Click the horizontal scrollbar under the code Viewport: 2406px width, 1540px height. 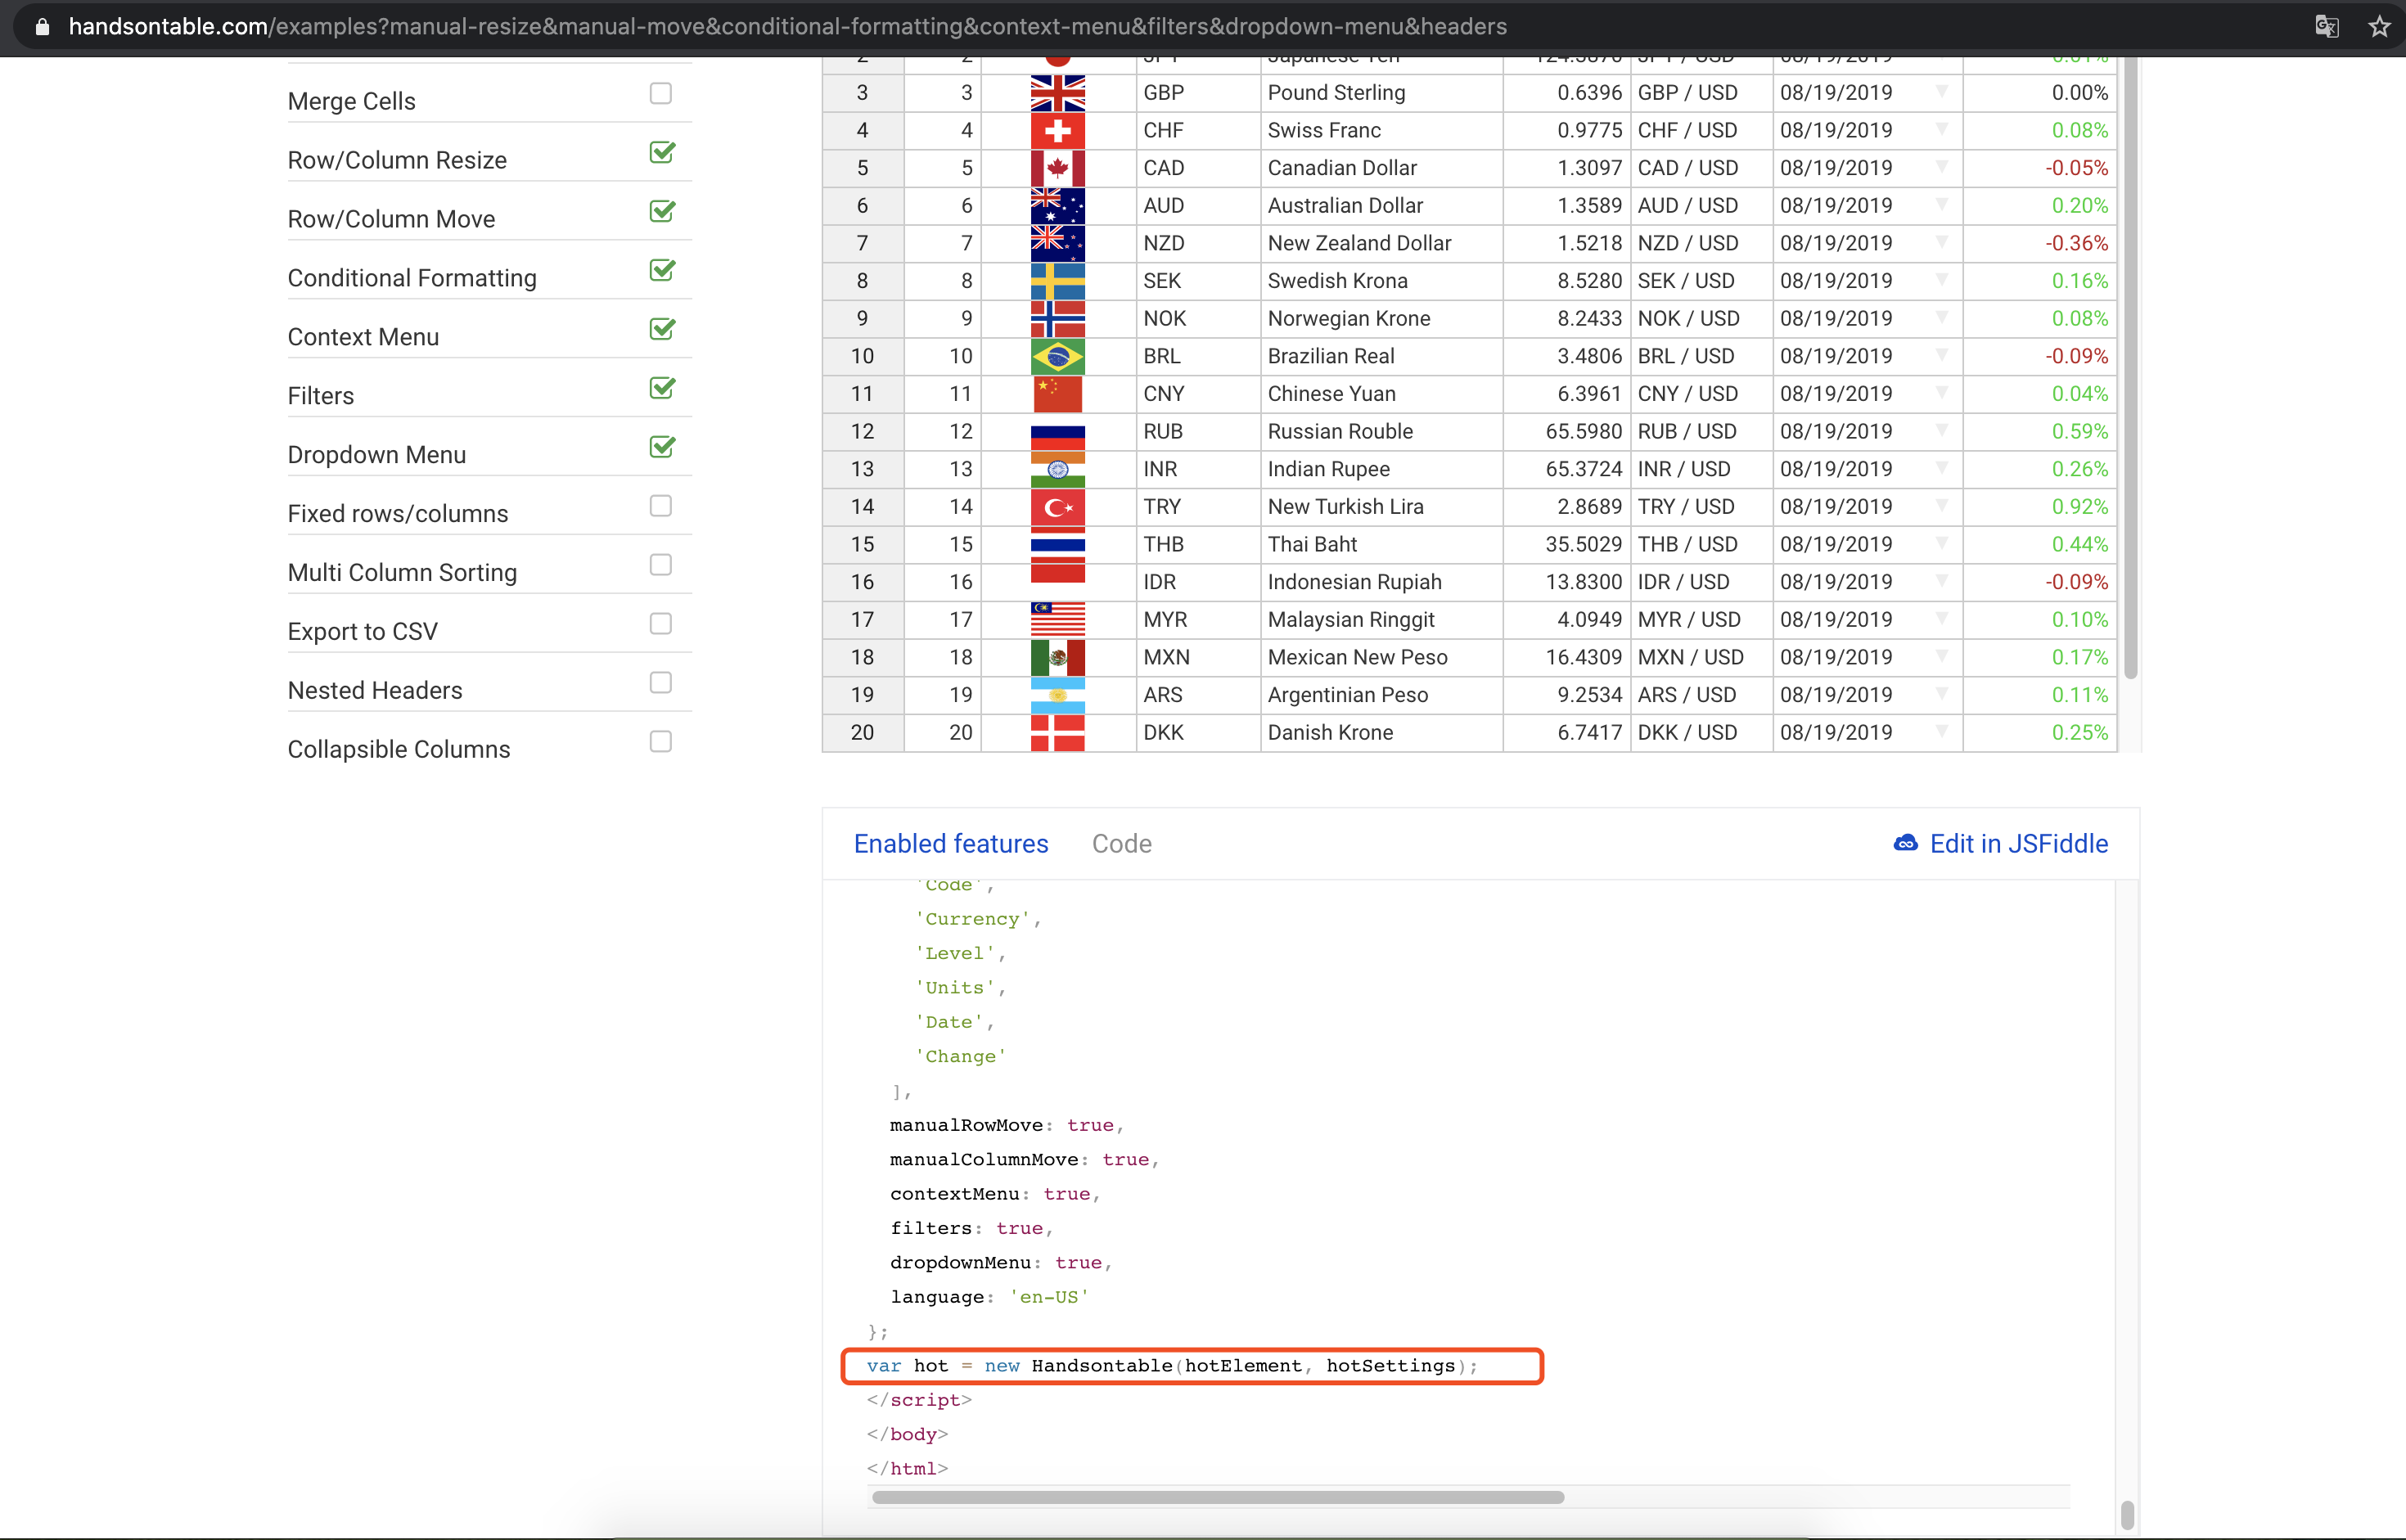[1217, 1497]
